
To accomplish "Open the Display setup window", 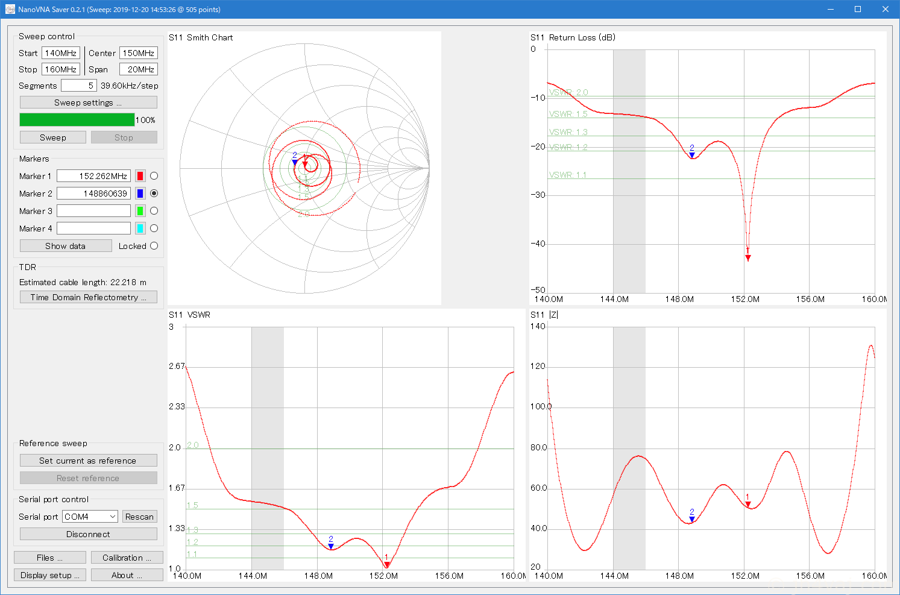I will (50, 575).
